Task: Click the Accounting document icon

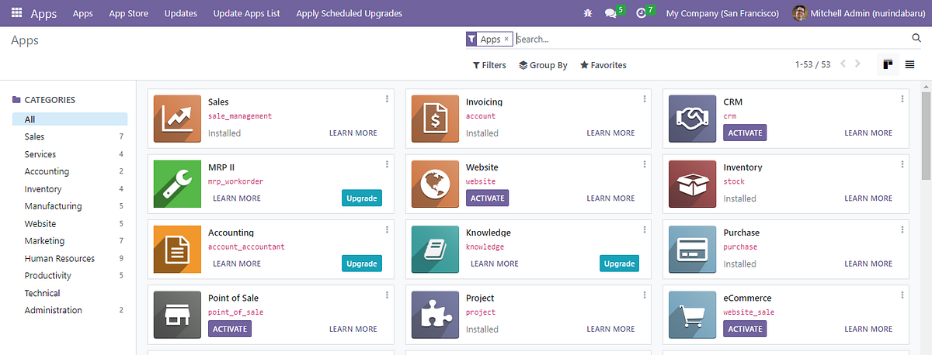Action: (177, 249)
